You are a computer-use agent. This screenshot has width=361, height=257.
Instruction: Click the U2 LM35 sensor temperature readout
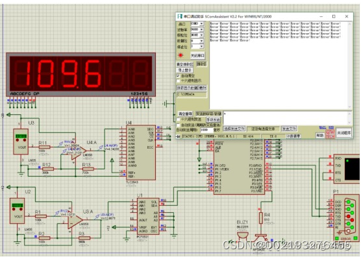click(x=18, y=205)
